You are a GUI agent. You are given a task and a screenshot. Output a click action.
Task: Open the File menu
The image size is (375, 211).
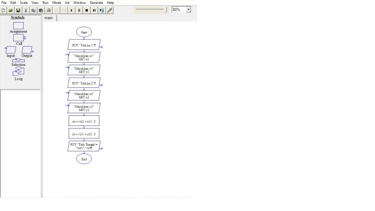(4, 3)
